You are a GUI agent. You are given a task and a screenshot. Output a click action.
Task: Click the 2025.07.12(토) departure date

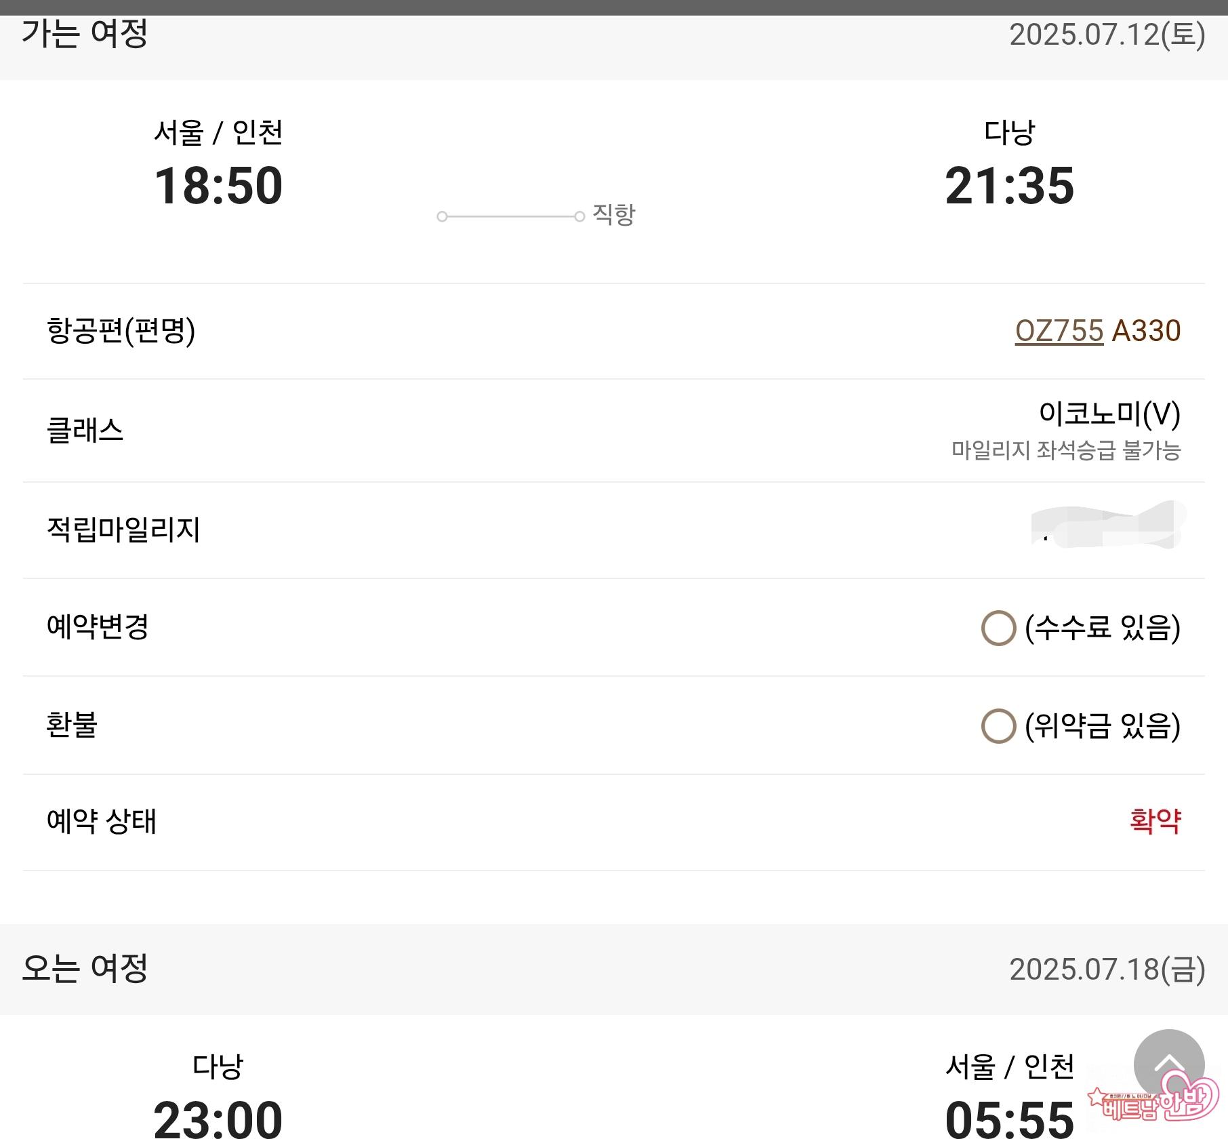point(1107,35)
